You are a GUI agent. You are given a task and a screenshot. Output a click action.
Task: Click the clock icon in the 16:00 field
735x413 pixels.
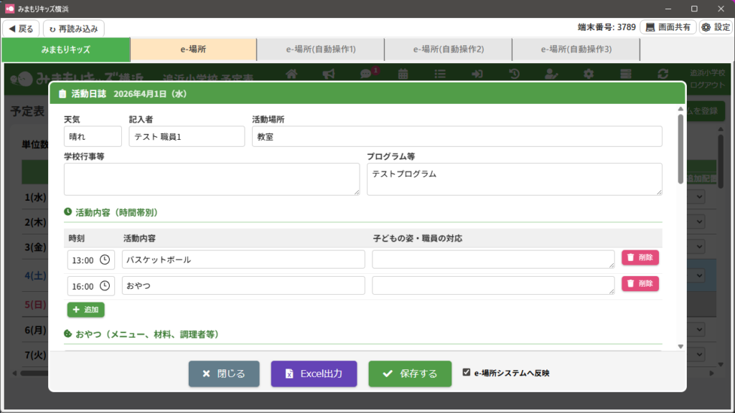pos(105,286)
